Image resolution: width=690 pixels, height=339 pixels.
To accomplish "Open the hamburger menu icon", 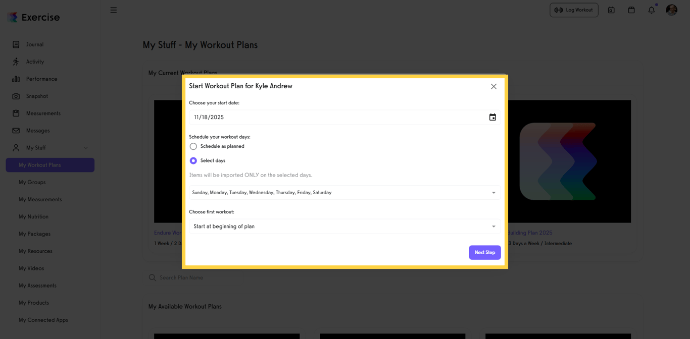I will pyautogui.click(x=114, y=10).
